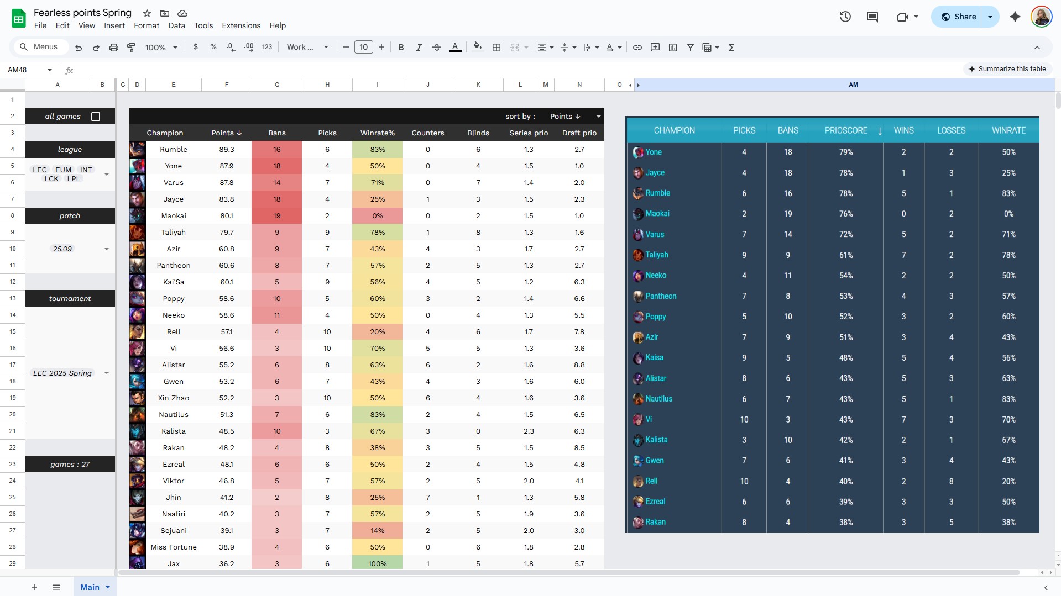Toggle the all games checkbox
Viewport: 1061px width, 596px height.
(96, 117)
